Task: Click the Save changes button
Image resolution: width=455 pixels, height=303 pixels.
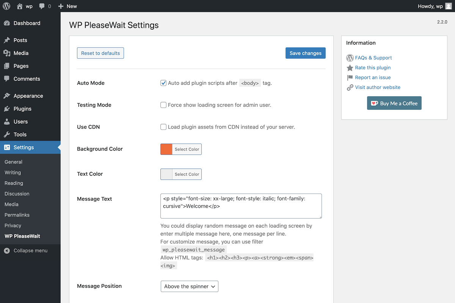Action: tap(305, 53)
